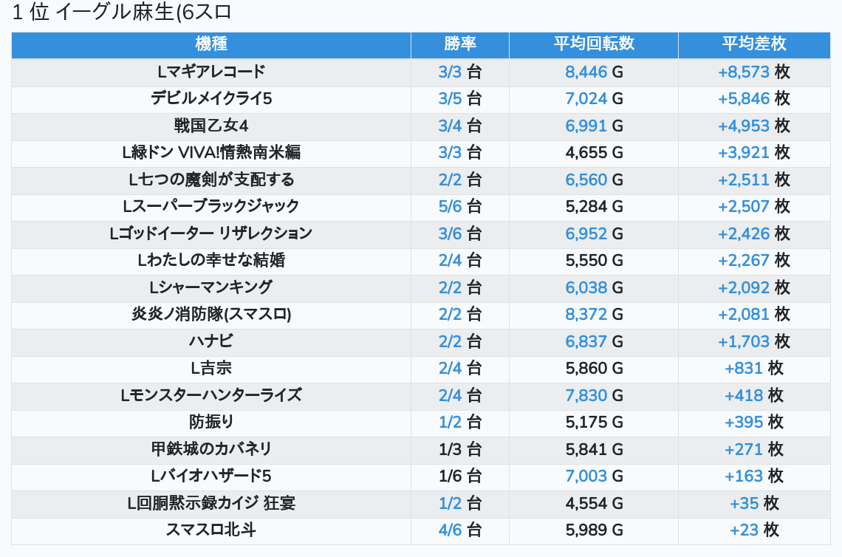
Task: Click the Lゴッドイーター リザレクション name
Action: pyautogui.click(x=211, y=233)
